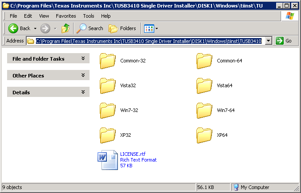Screen dimensions: 301x193
Task: Open the View menu
Action: [x=44, y=16]
